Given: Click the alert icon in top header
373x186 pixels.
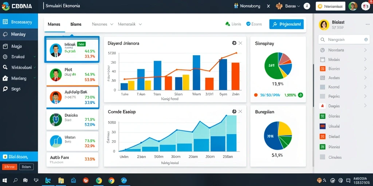Looking at the screenshot, I should point(307,6).
